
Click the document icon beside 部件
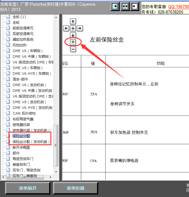[8, 153]
